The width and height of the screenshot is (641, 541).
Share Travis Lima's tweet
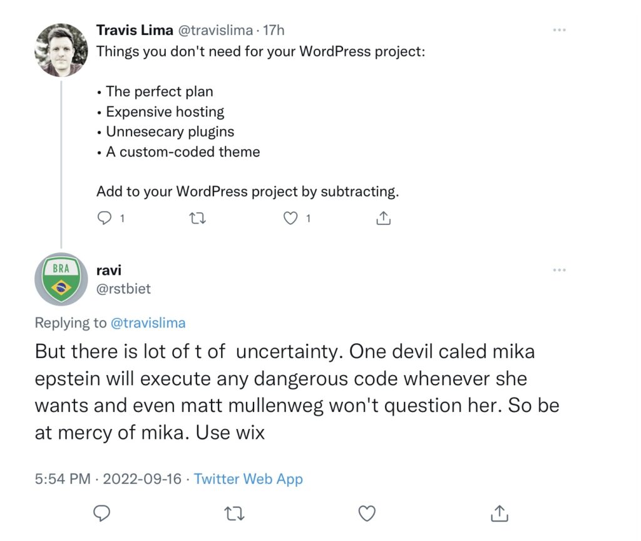383,218
